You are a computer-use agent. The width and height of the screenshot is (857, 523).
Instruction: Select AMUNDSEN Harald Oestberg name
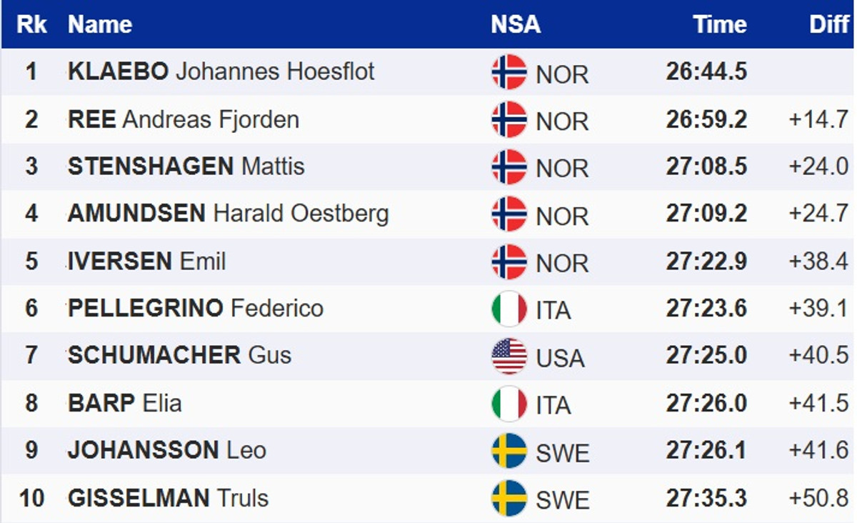tap(228, 214)
